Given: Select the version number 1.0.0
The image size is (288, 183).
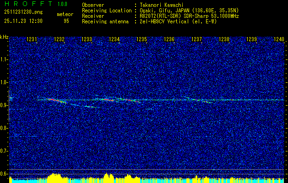Looking at the screenshot, I should point(62,4).
